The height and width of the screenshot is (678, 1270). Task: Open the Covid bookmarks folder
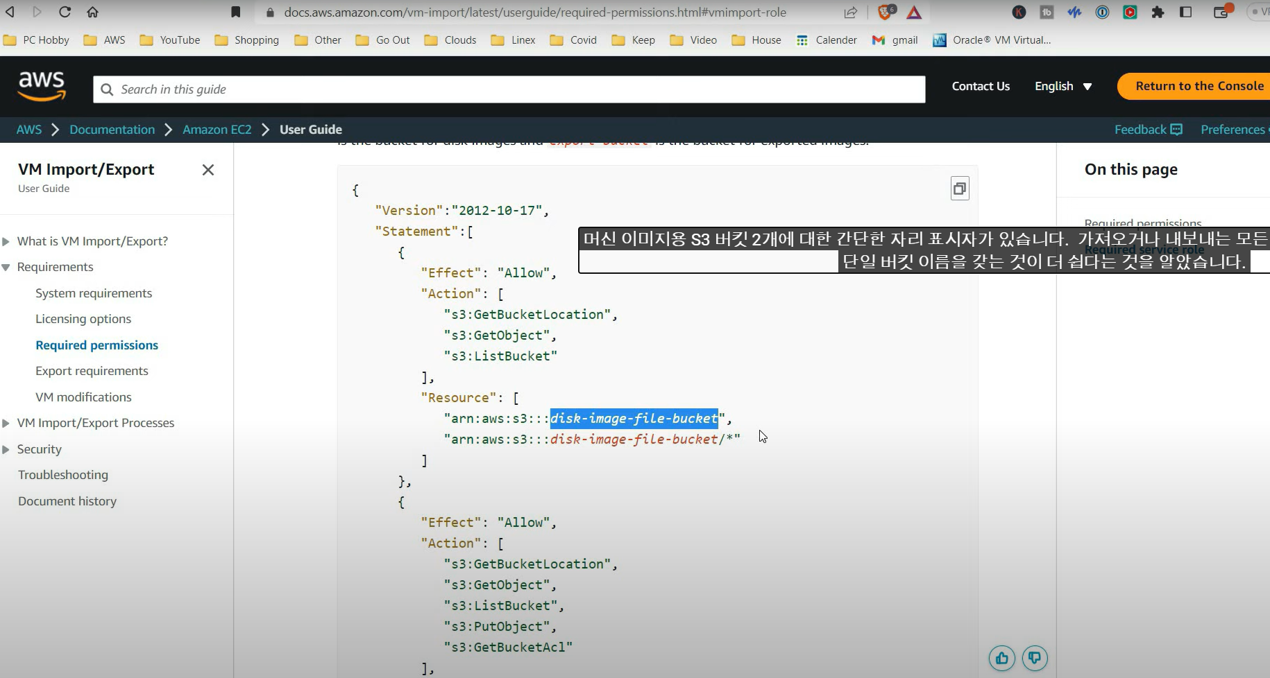pos(573,40)
